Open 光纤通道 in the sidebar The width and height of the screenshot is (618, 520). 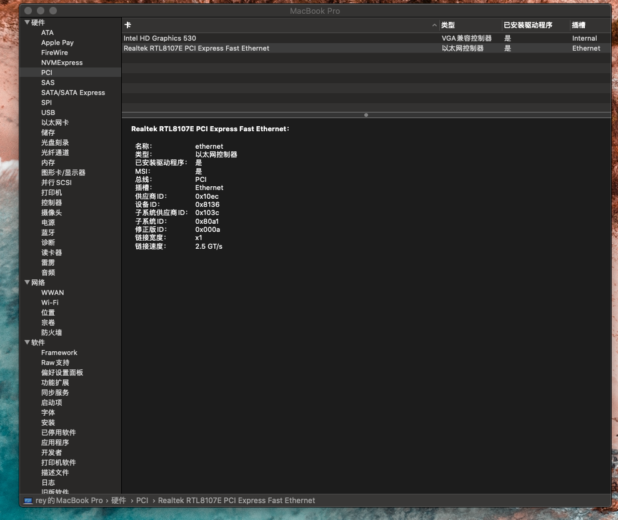click(x=55, y=152)
